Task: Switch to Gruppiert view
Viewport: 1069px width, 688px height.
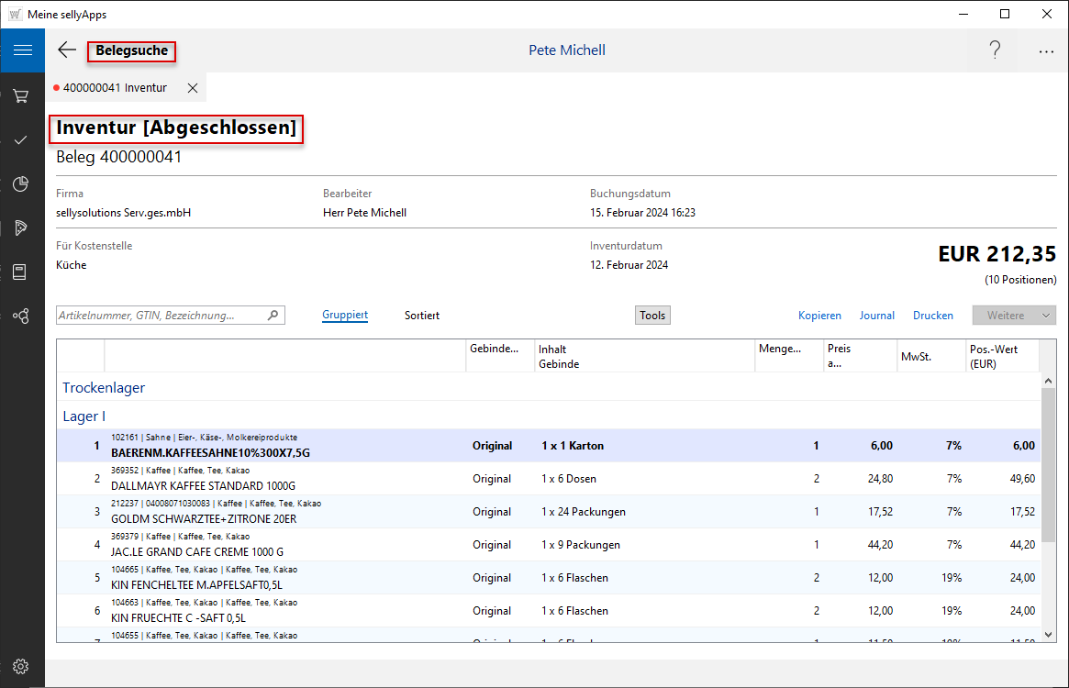Action: (345, 316)
